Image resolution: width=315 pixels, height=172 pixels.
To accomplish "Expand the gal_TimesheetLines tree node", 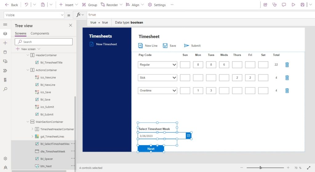I will coord(32,136).
